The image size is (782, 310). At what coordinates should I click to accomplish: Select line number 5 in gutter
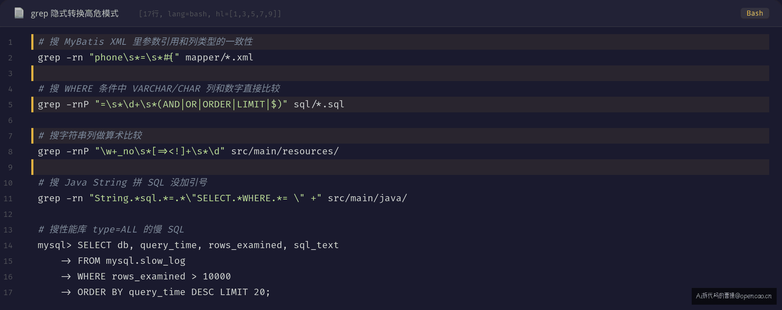point(10,105)
